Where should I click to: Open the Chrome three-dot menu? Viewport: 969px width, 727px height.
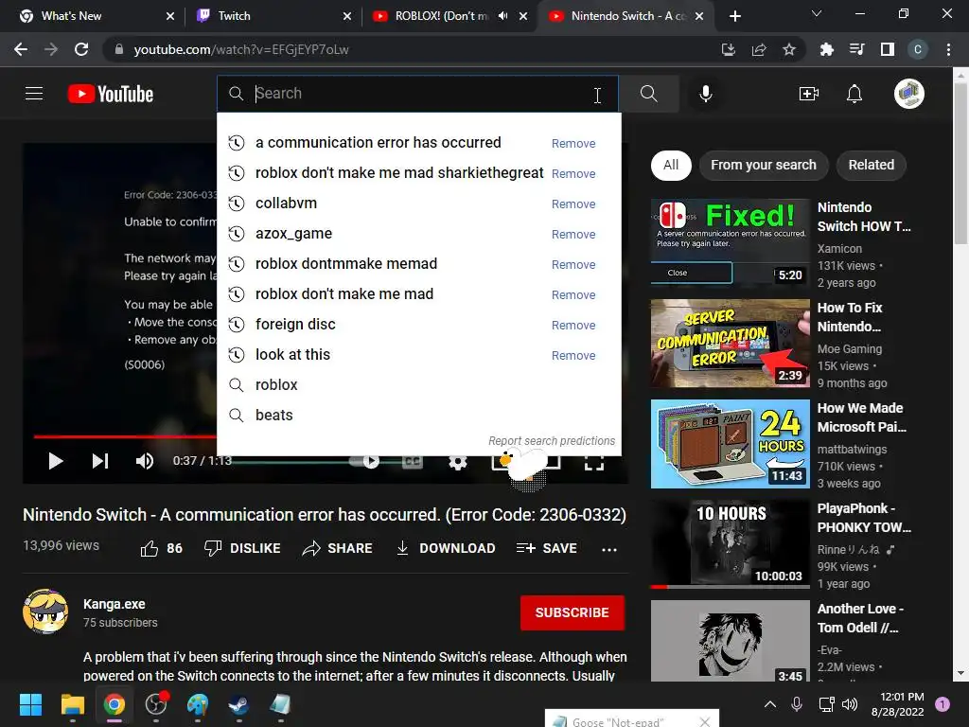[948, 49]
